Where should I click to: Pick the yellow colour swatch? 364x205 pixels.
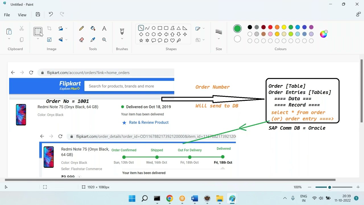tap(284, 27)
